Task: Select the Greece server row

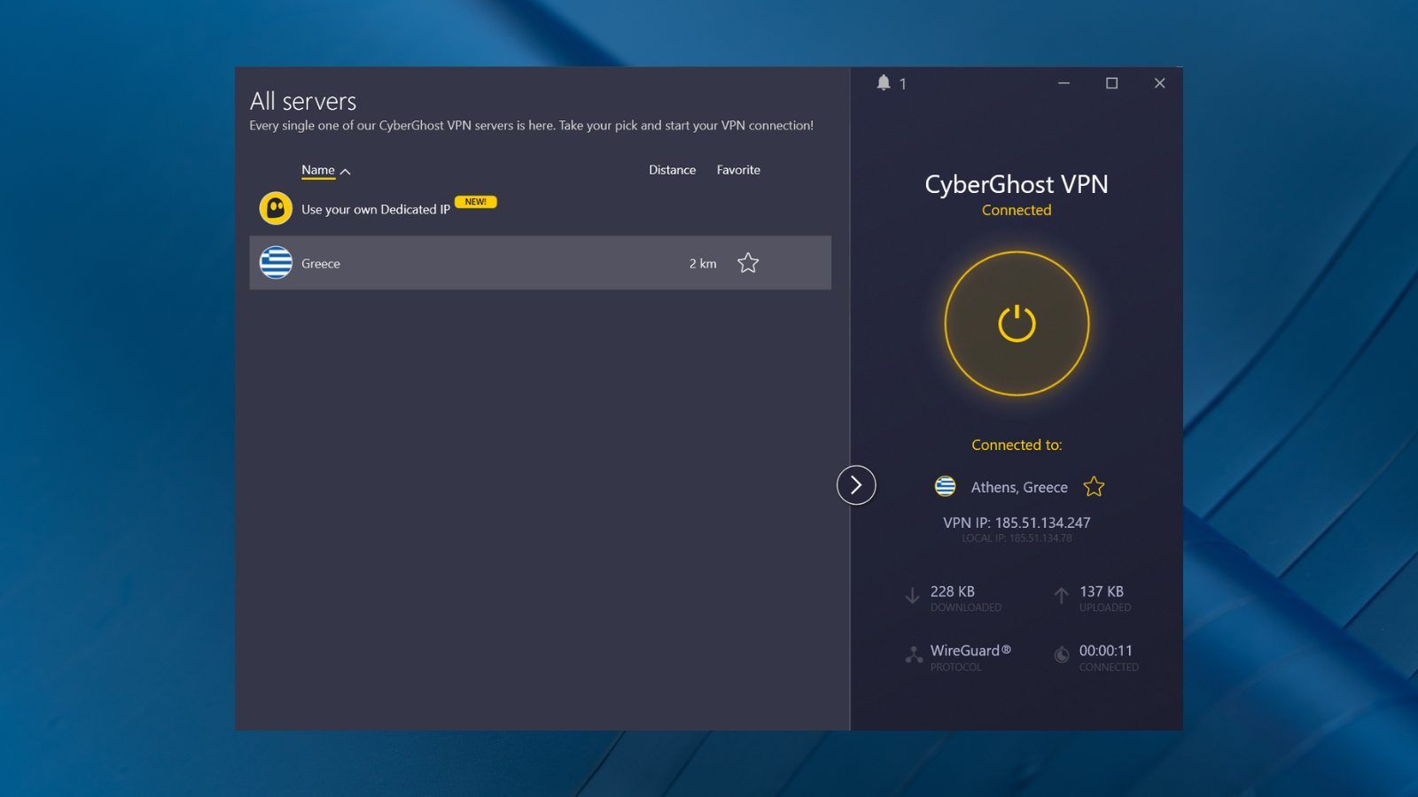Action: click(541, 263)
